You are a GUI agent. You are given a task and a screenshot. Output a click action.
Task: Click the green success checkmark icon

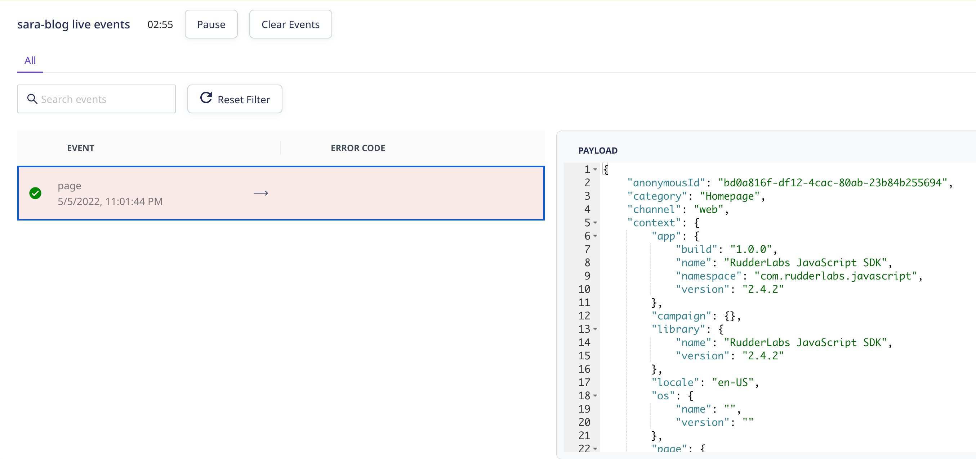35,193
